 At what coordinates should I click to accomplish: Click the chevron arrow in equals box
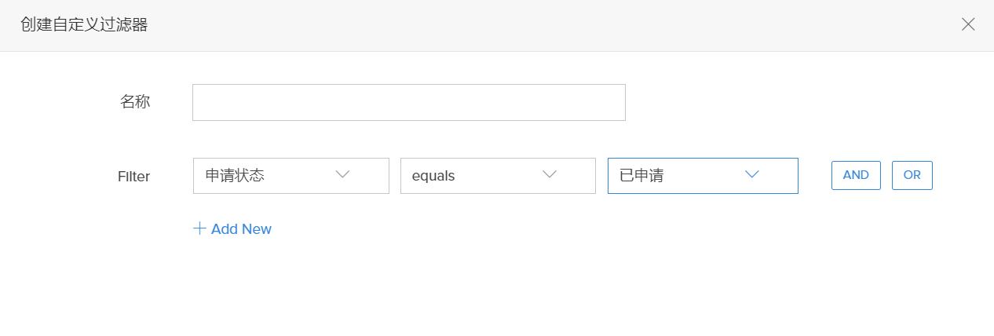tap(550, 174)
